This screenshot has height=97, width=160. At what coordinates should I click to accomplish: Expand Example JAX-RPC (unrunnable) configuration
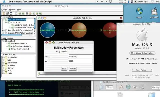[3, 33]
